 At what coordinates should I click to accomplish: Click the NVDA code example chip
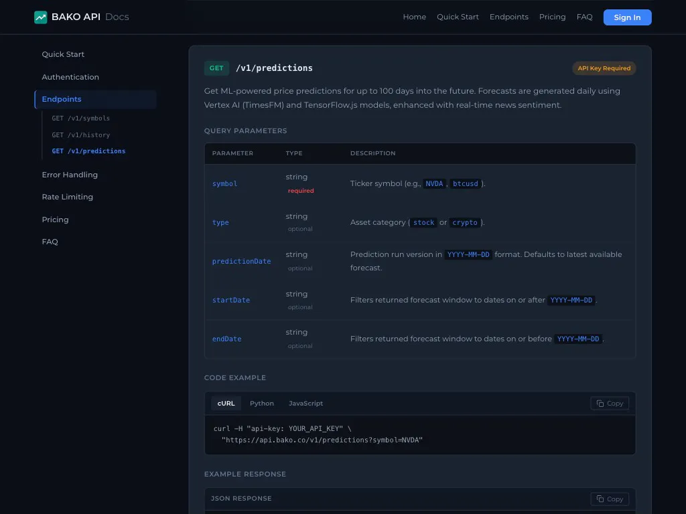(x=434, y=183)
